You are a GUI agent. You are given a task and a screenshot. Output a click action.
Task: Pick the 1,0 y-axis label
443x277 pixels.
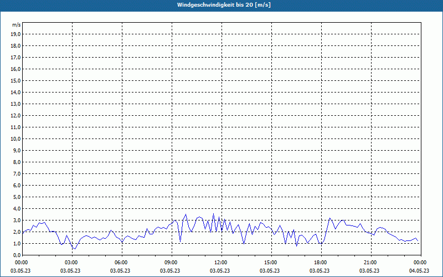17,244
